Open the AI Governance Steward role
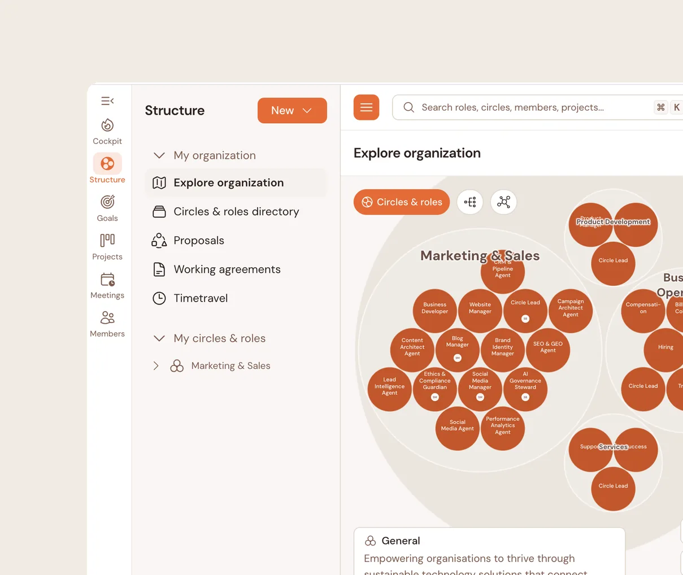 click(525, 389)
